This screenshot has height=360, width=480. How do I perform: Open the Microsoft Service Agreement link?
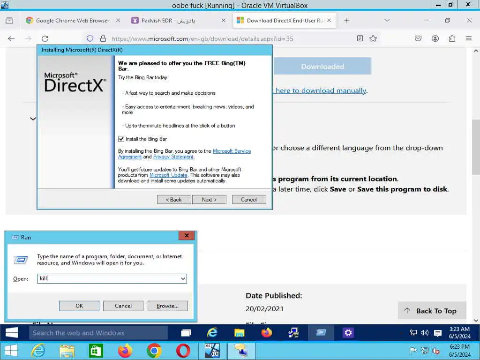[x=232, y=151]
